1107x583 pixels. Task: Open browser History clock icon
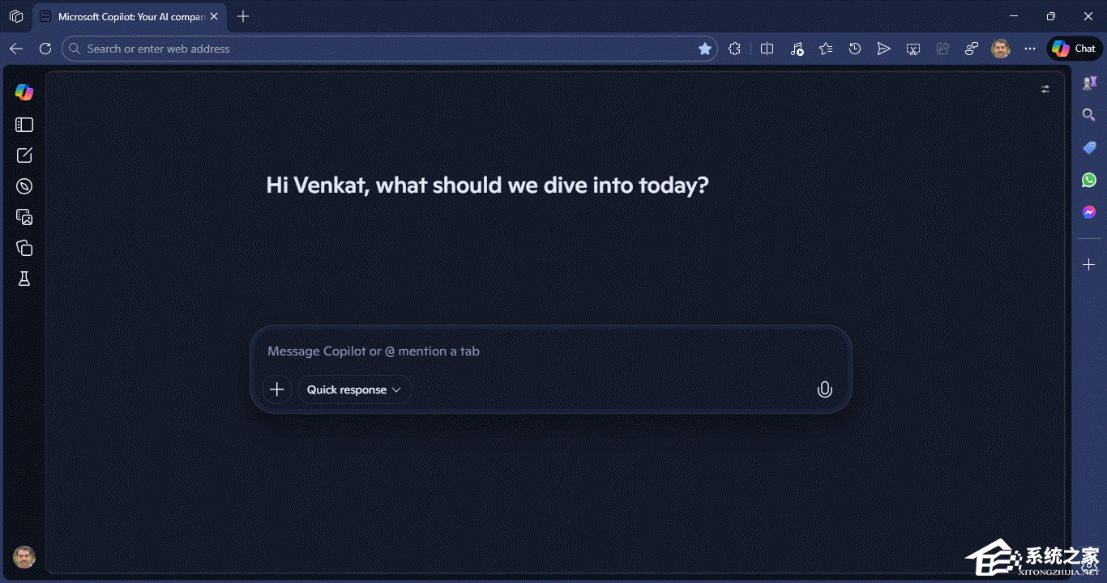pyautogui.click(x=855, y=49)
